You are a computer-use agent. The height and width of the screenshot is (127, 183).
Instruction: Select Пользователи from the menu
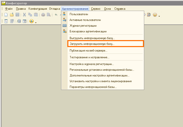[x=79, y=14]
